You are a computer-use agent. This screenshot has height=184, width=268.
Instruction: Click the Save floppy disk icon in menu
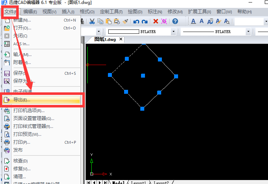[x=7, y=73]
